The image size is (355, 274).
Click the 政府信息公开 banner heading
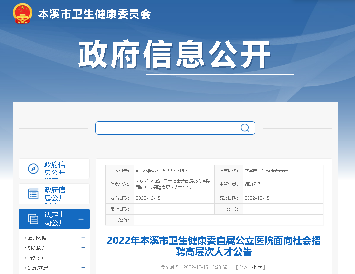tap(174, 54)
